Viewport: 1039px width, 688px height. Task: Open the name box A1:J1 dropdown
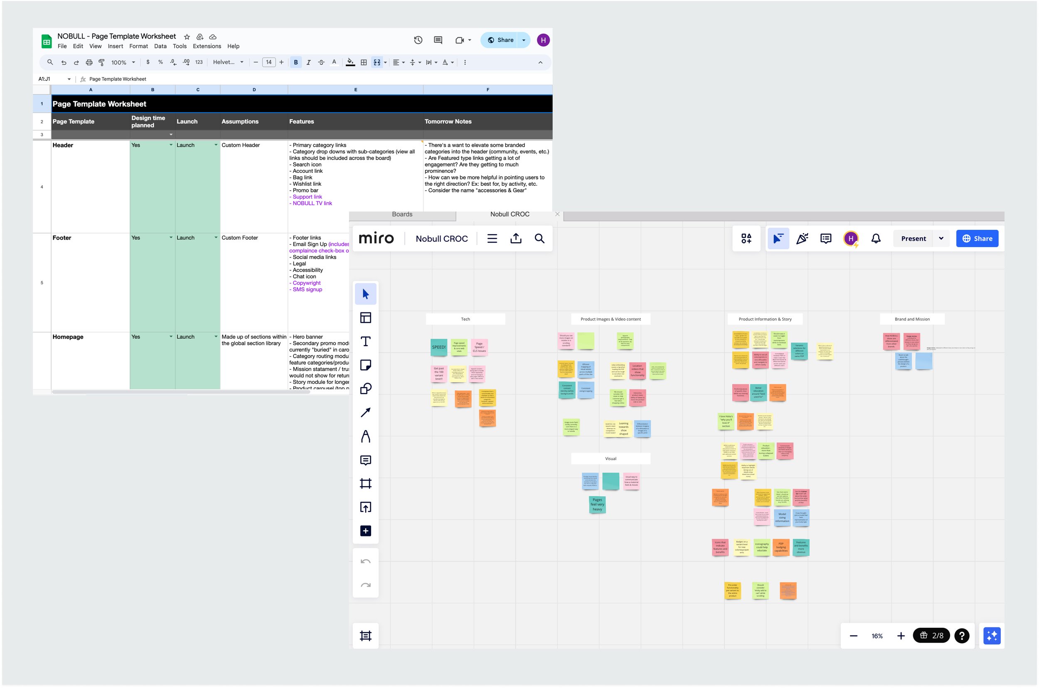(69, 79)
